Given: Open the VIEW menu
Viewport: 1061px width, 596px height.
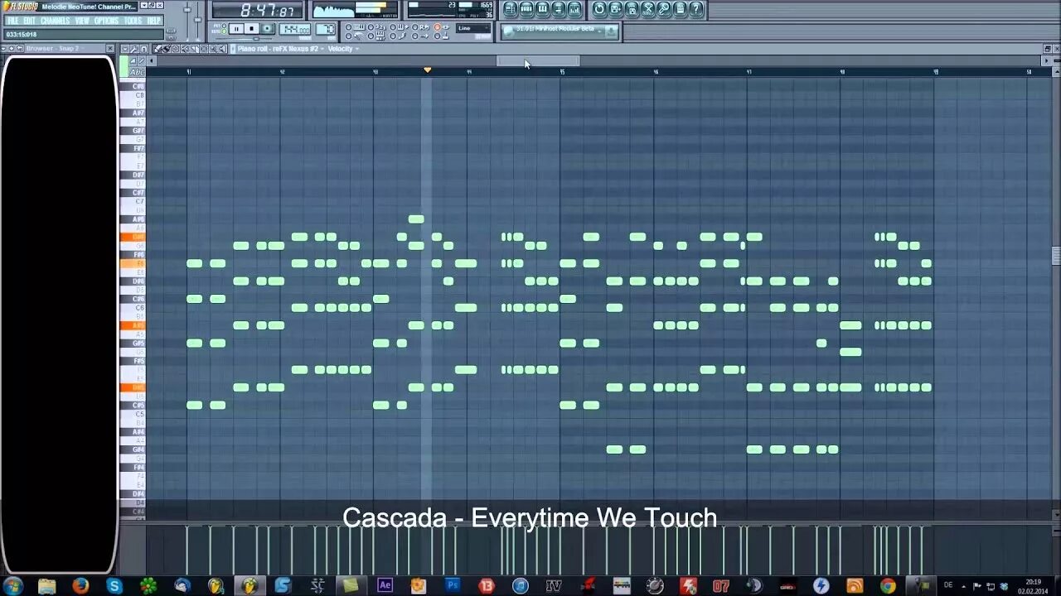Looking at the screenshot, I should tap(82, 21).
